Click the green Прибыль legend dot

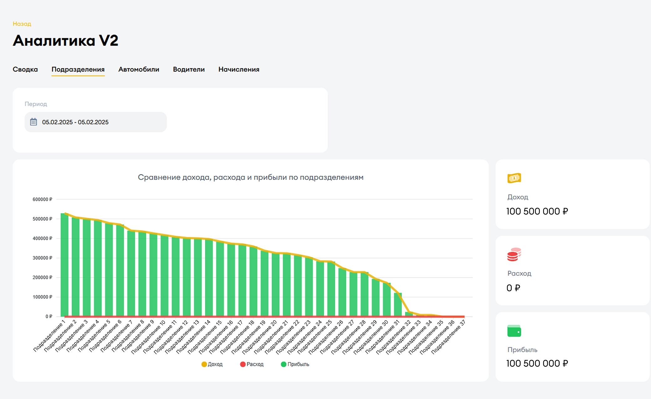(x=284, y=364)
